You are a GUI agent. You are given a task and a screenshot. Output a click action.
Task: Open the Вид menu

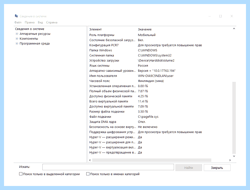pyautogui.click(x=40, y=22)
